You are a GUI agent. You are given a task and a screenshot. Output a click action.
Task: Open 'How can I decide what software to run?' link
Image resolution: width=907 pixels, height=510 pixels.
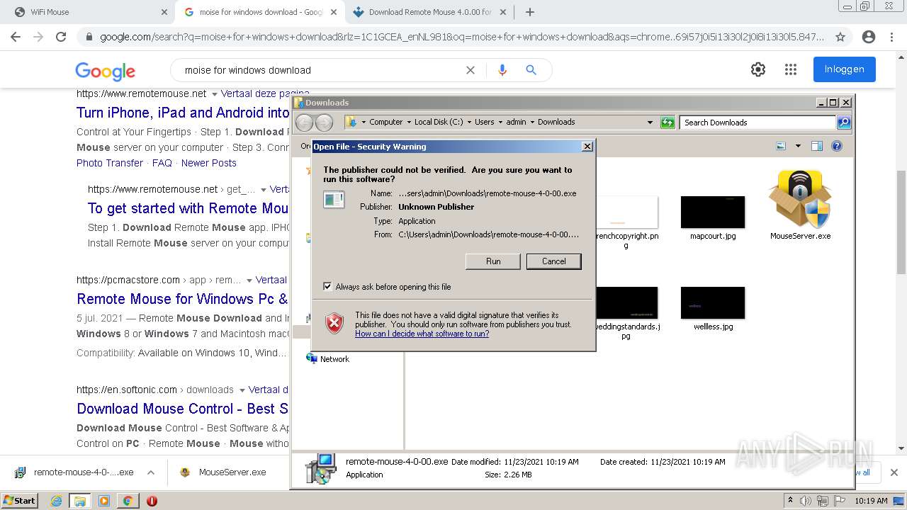click(x=422, y=334)
